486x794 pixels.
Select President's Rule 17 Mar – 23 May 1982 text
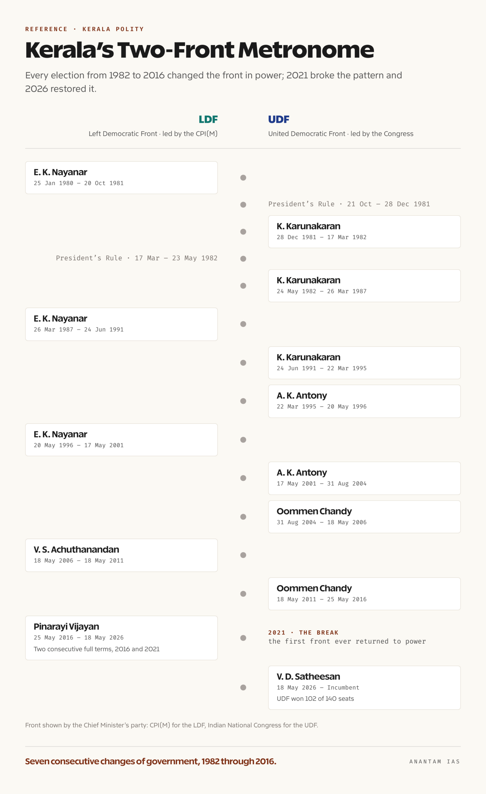[x=137, y=258]
